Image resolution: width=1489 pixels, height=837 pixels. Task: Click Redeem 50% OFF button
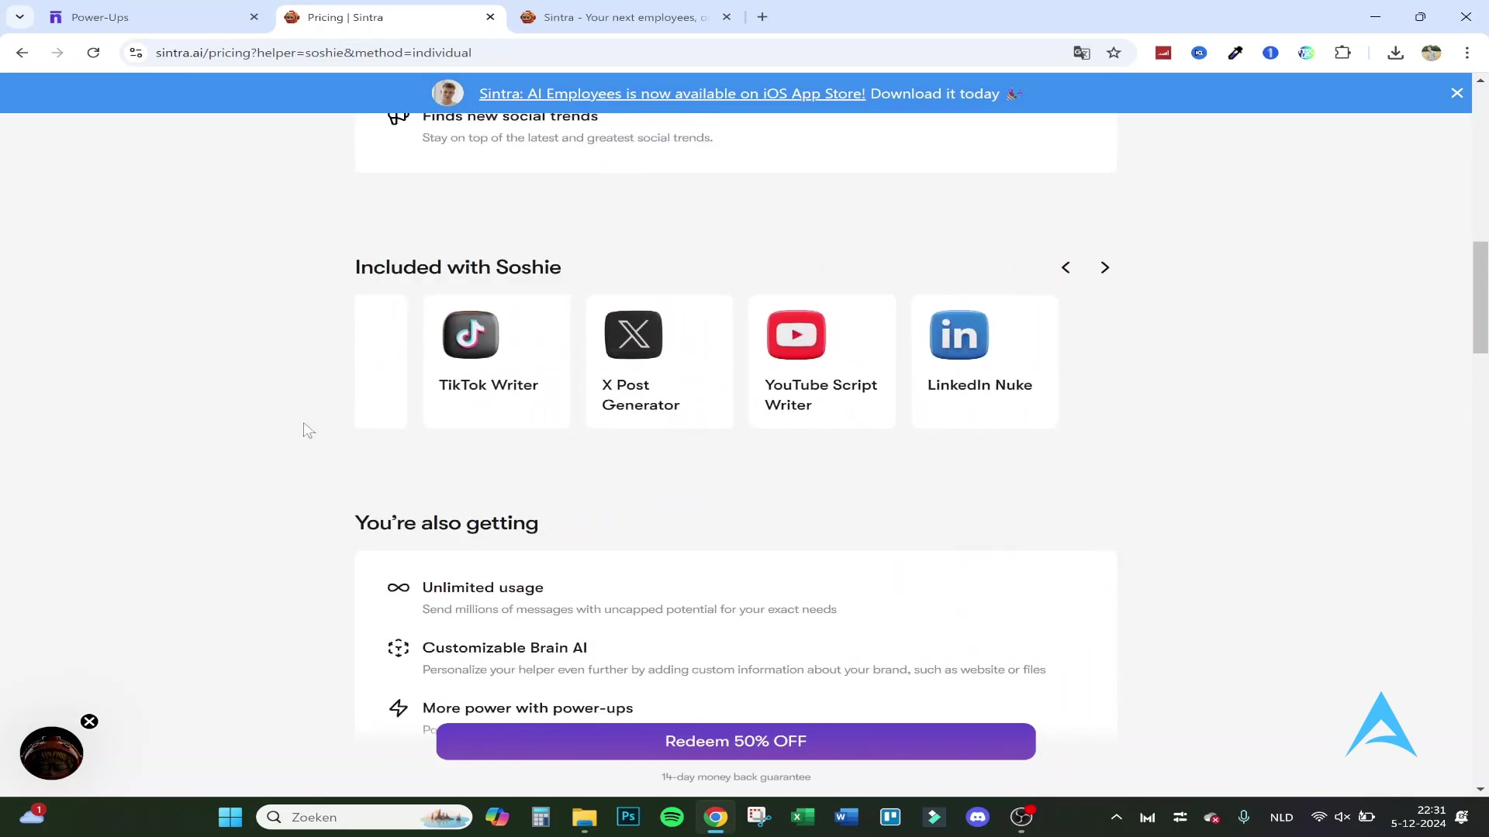point(736,741)
